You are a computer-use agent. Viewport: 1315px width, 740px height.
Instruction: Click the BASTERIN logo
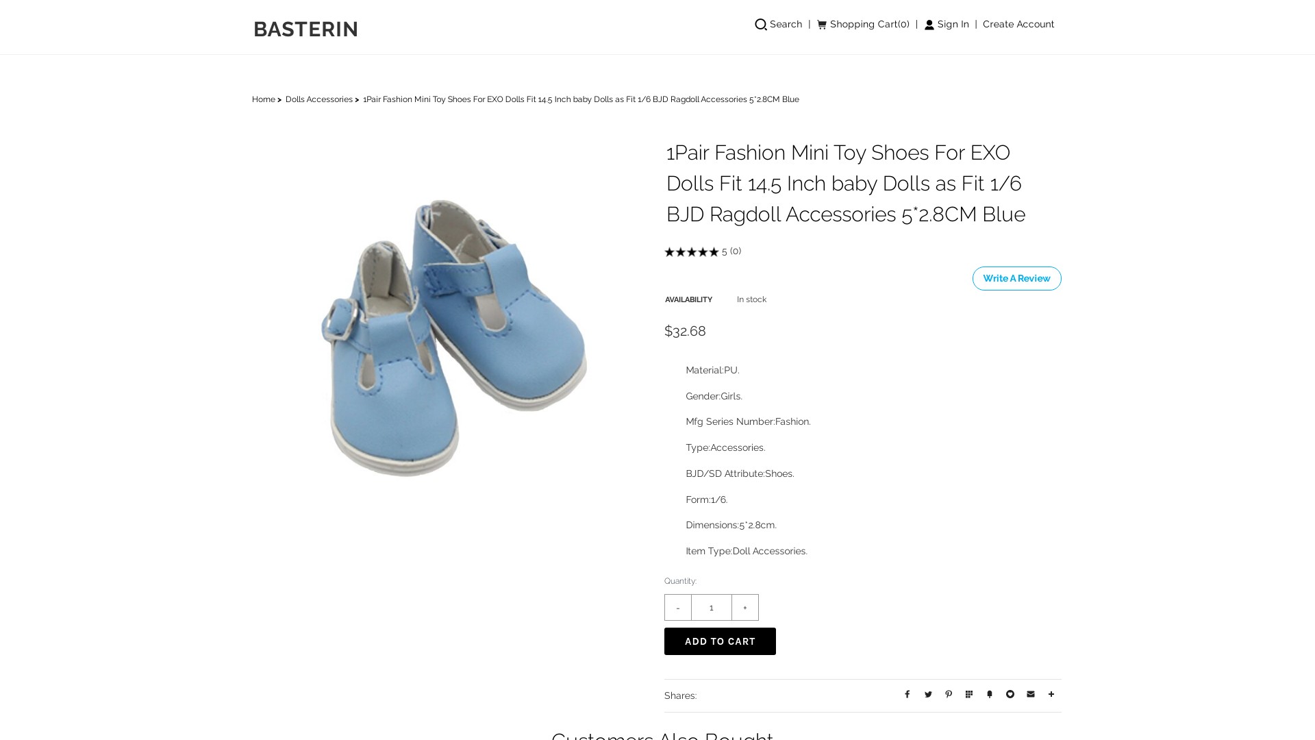tap(305, 29)
